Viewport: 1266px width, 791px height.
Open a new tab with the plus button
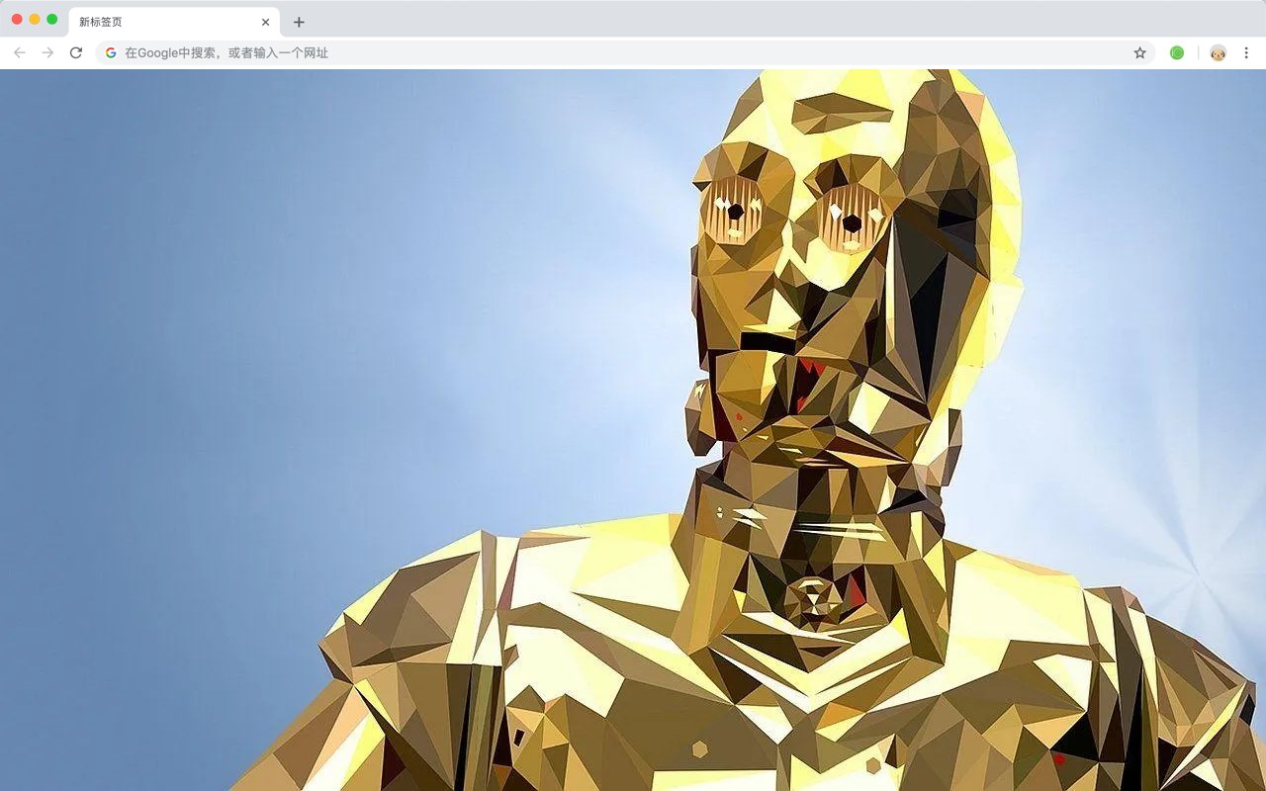coord(299,22)
